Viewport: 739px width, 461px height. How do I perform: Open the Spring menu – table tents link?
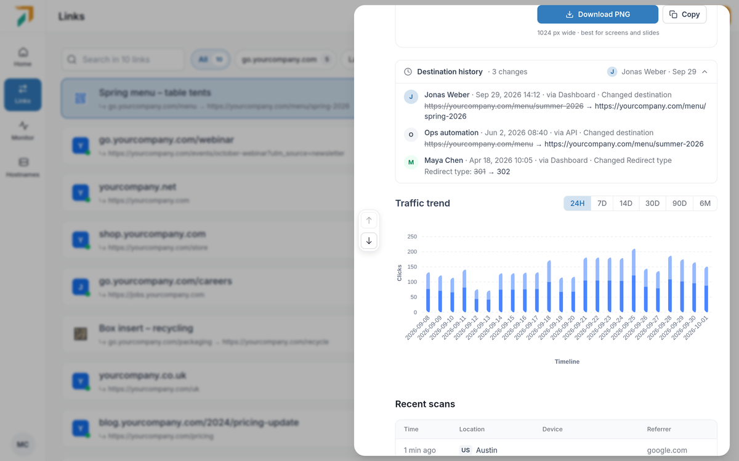click(208, 98)
